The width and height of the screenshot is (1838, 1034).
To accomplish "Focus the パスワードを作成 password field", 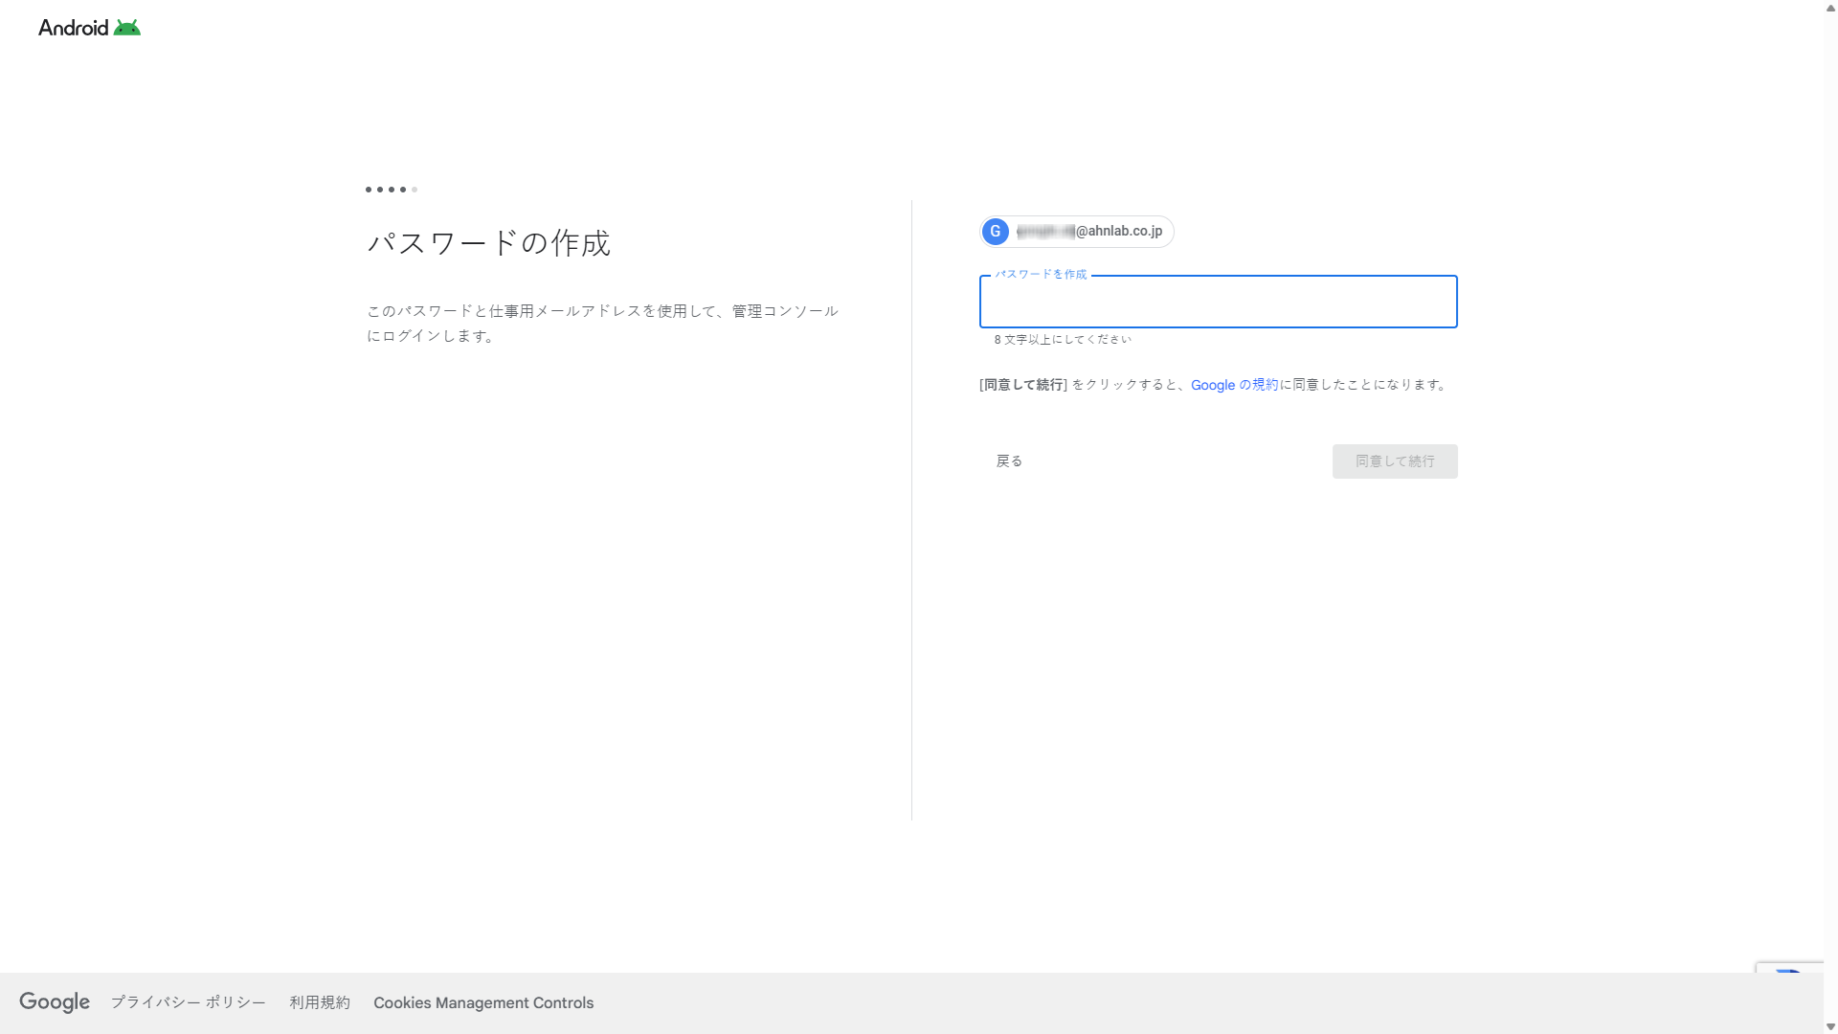I will tap(1218, 303).
